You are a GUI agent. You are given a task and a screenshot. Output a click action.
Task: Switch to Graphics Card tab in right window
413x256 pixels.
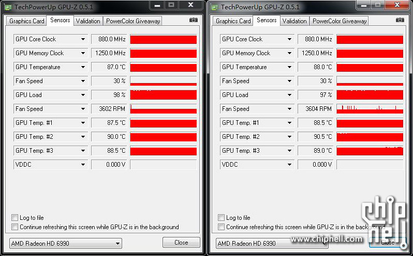click(233, 21)
